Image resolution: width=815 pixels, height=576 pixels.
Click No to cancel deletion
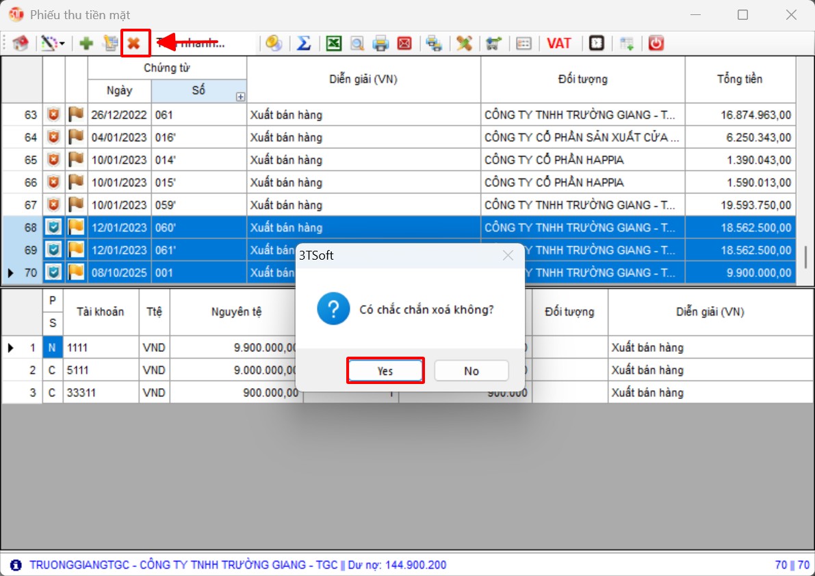coord(471,371)
